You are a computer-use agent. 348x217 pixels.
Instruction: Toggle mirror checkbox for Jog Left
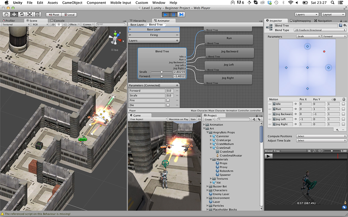coord(344,119)
